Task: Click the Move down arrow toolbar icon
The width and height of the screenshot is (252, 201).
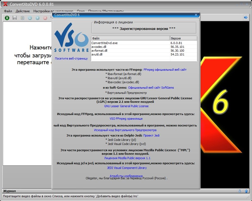Action: [30, 18]
